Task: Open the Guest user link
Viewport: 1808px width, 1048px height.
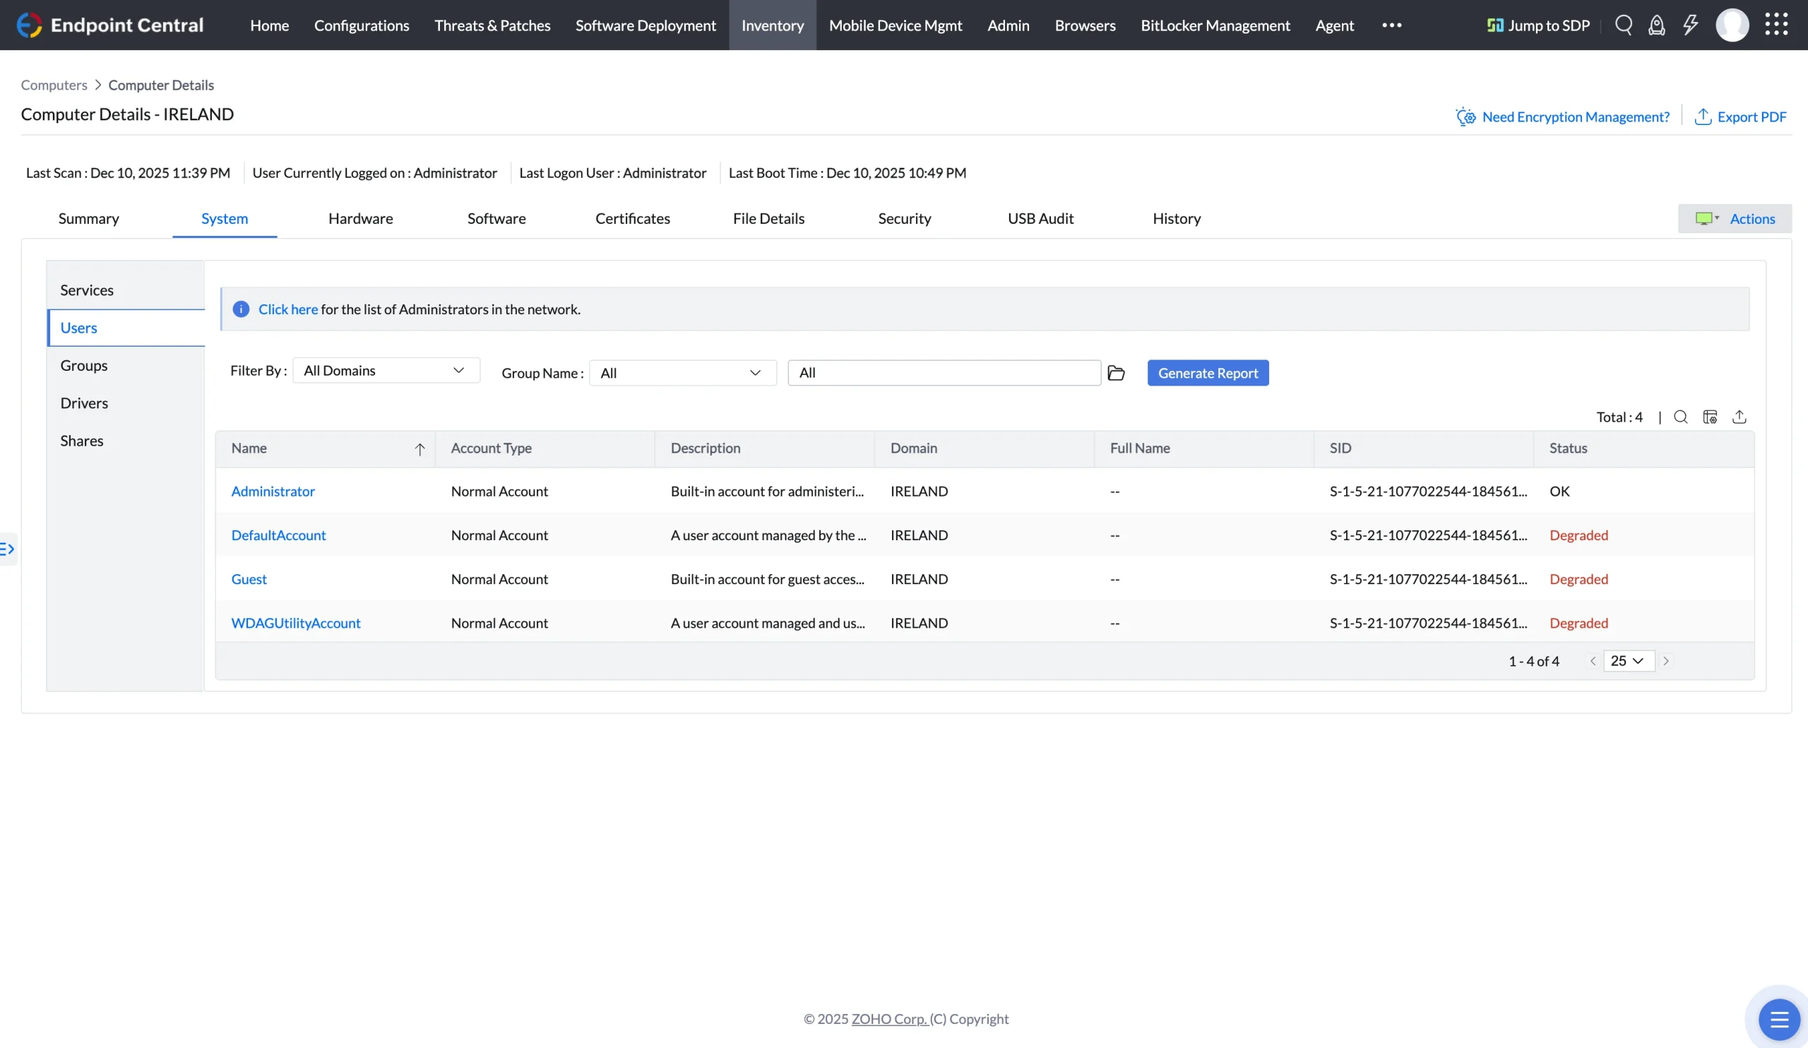Action: pos(249,579)
